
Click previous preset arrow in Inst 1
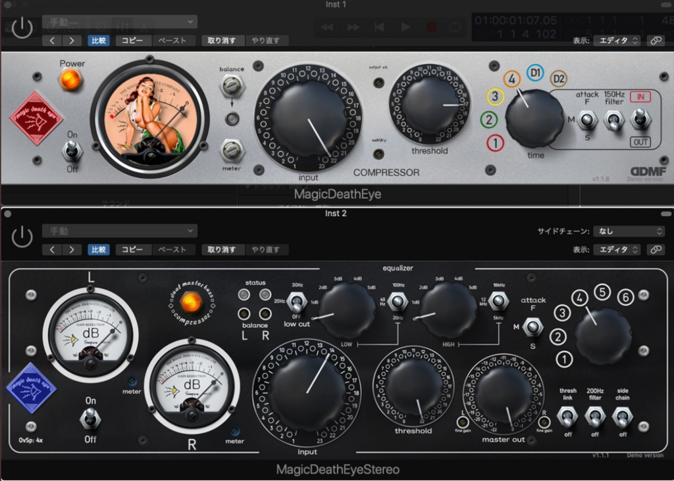pyautogui.click(x=52, y=41)
